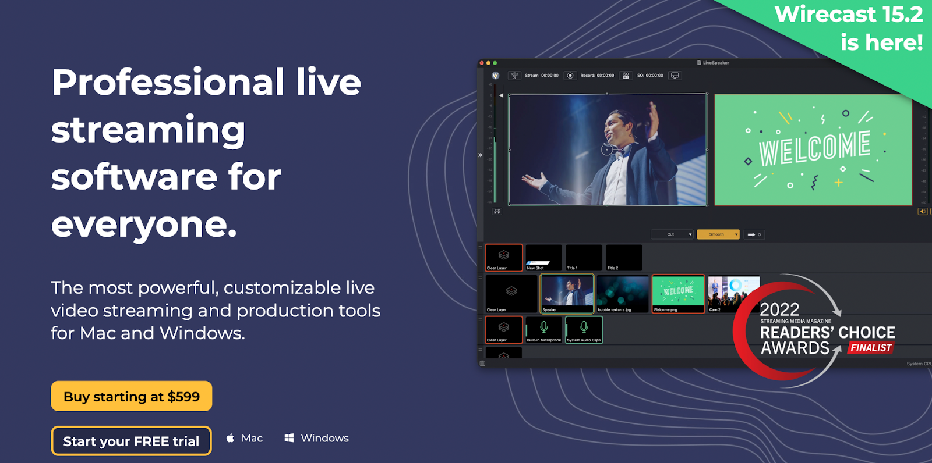The width and height of the screenshot is (932, 463).
Task: Click the Go arrow transition button
Action: coord(754,234)
